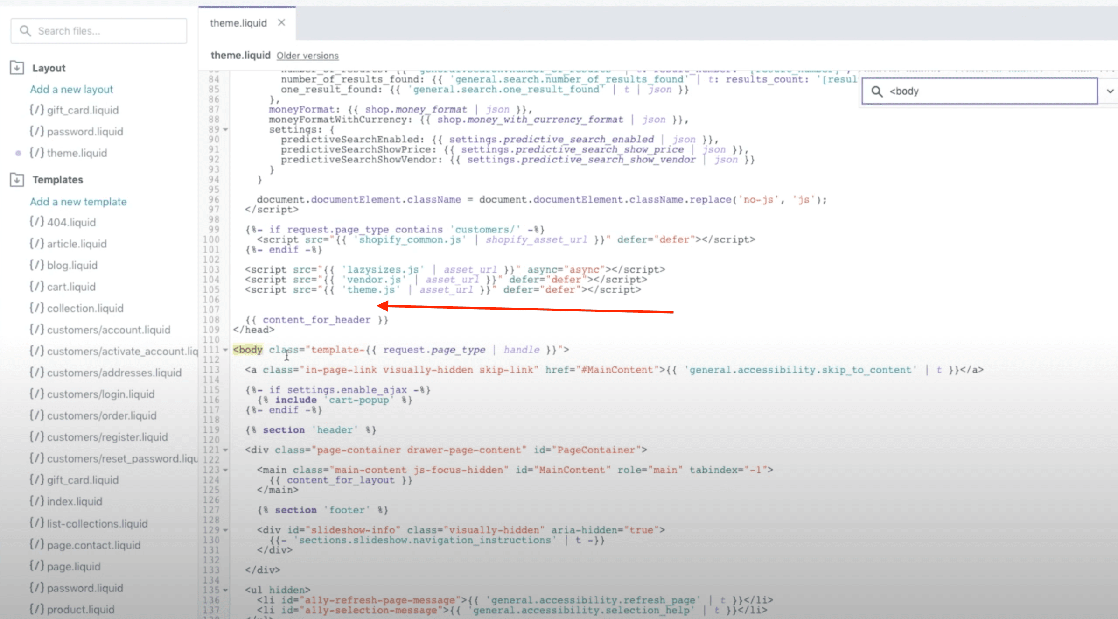Viewport: 1118px width, 619px height.
Task: Click file icon beside cart.liquid
Action: click(36, 286)
